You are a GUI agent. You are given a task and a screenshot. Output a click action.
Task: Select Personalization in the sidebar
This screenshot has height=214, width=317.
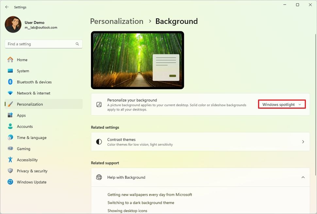43,104
